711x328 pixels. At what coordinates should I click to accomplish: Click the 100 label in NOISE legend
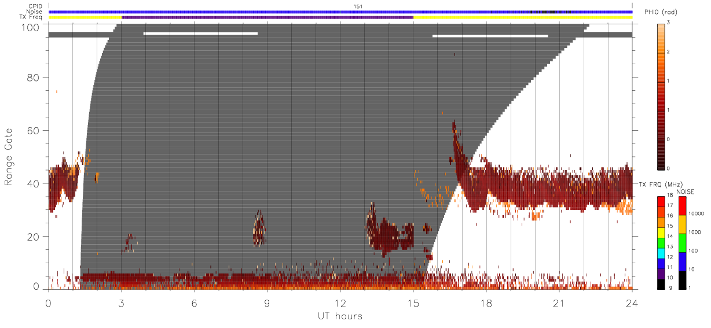693,251
